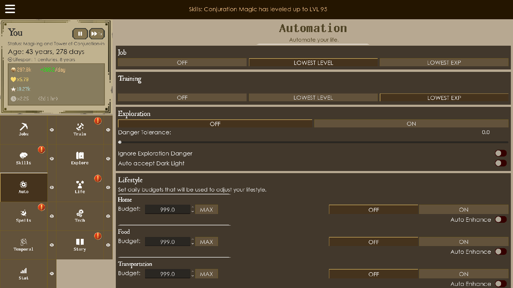Pause the game with the pause button
The width and height of the screenshot is (513, 288).
pyautogui.click(x=80, y=34)
